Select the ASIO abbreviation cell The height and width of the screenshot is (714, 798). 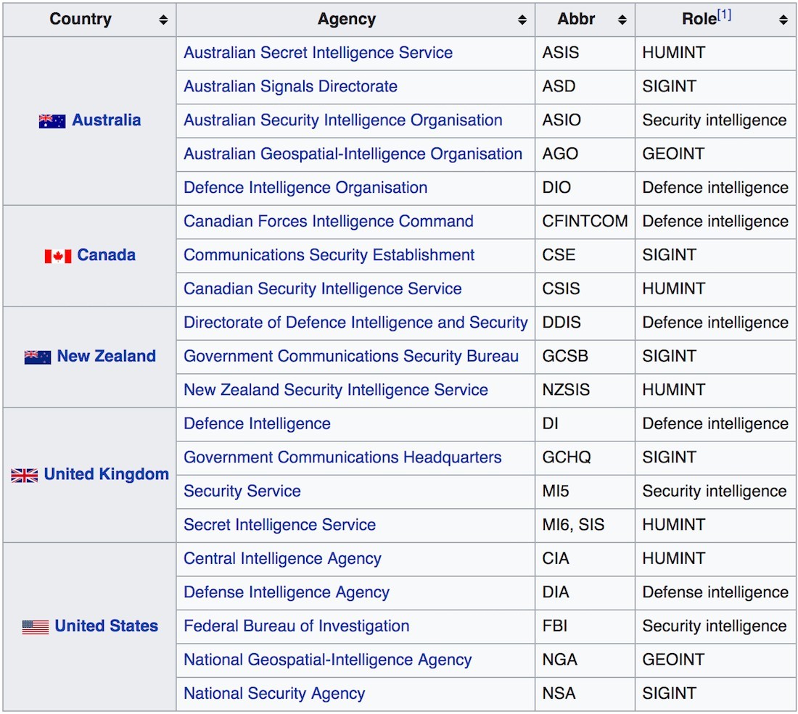[x=585, y=120]
